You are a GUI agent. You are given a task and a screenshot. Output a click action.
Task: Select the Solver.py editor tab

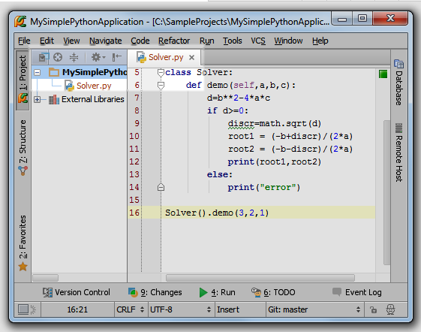pos(164,58)
